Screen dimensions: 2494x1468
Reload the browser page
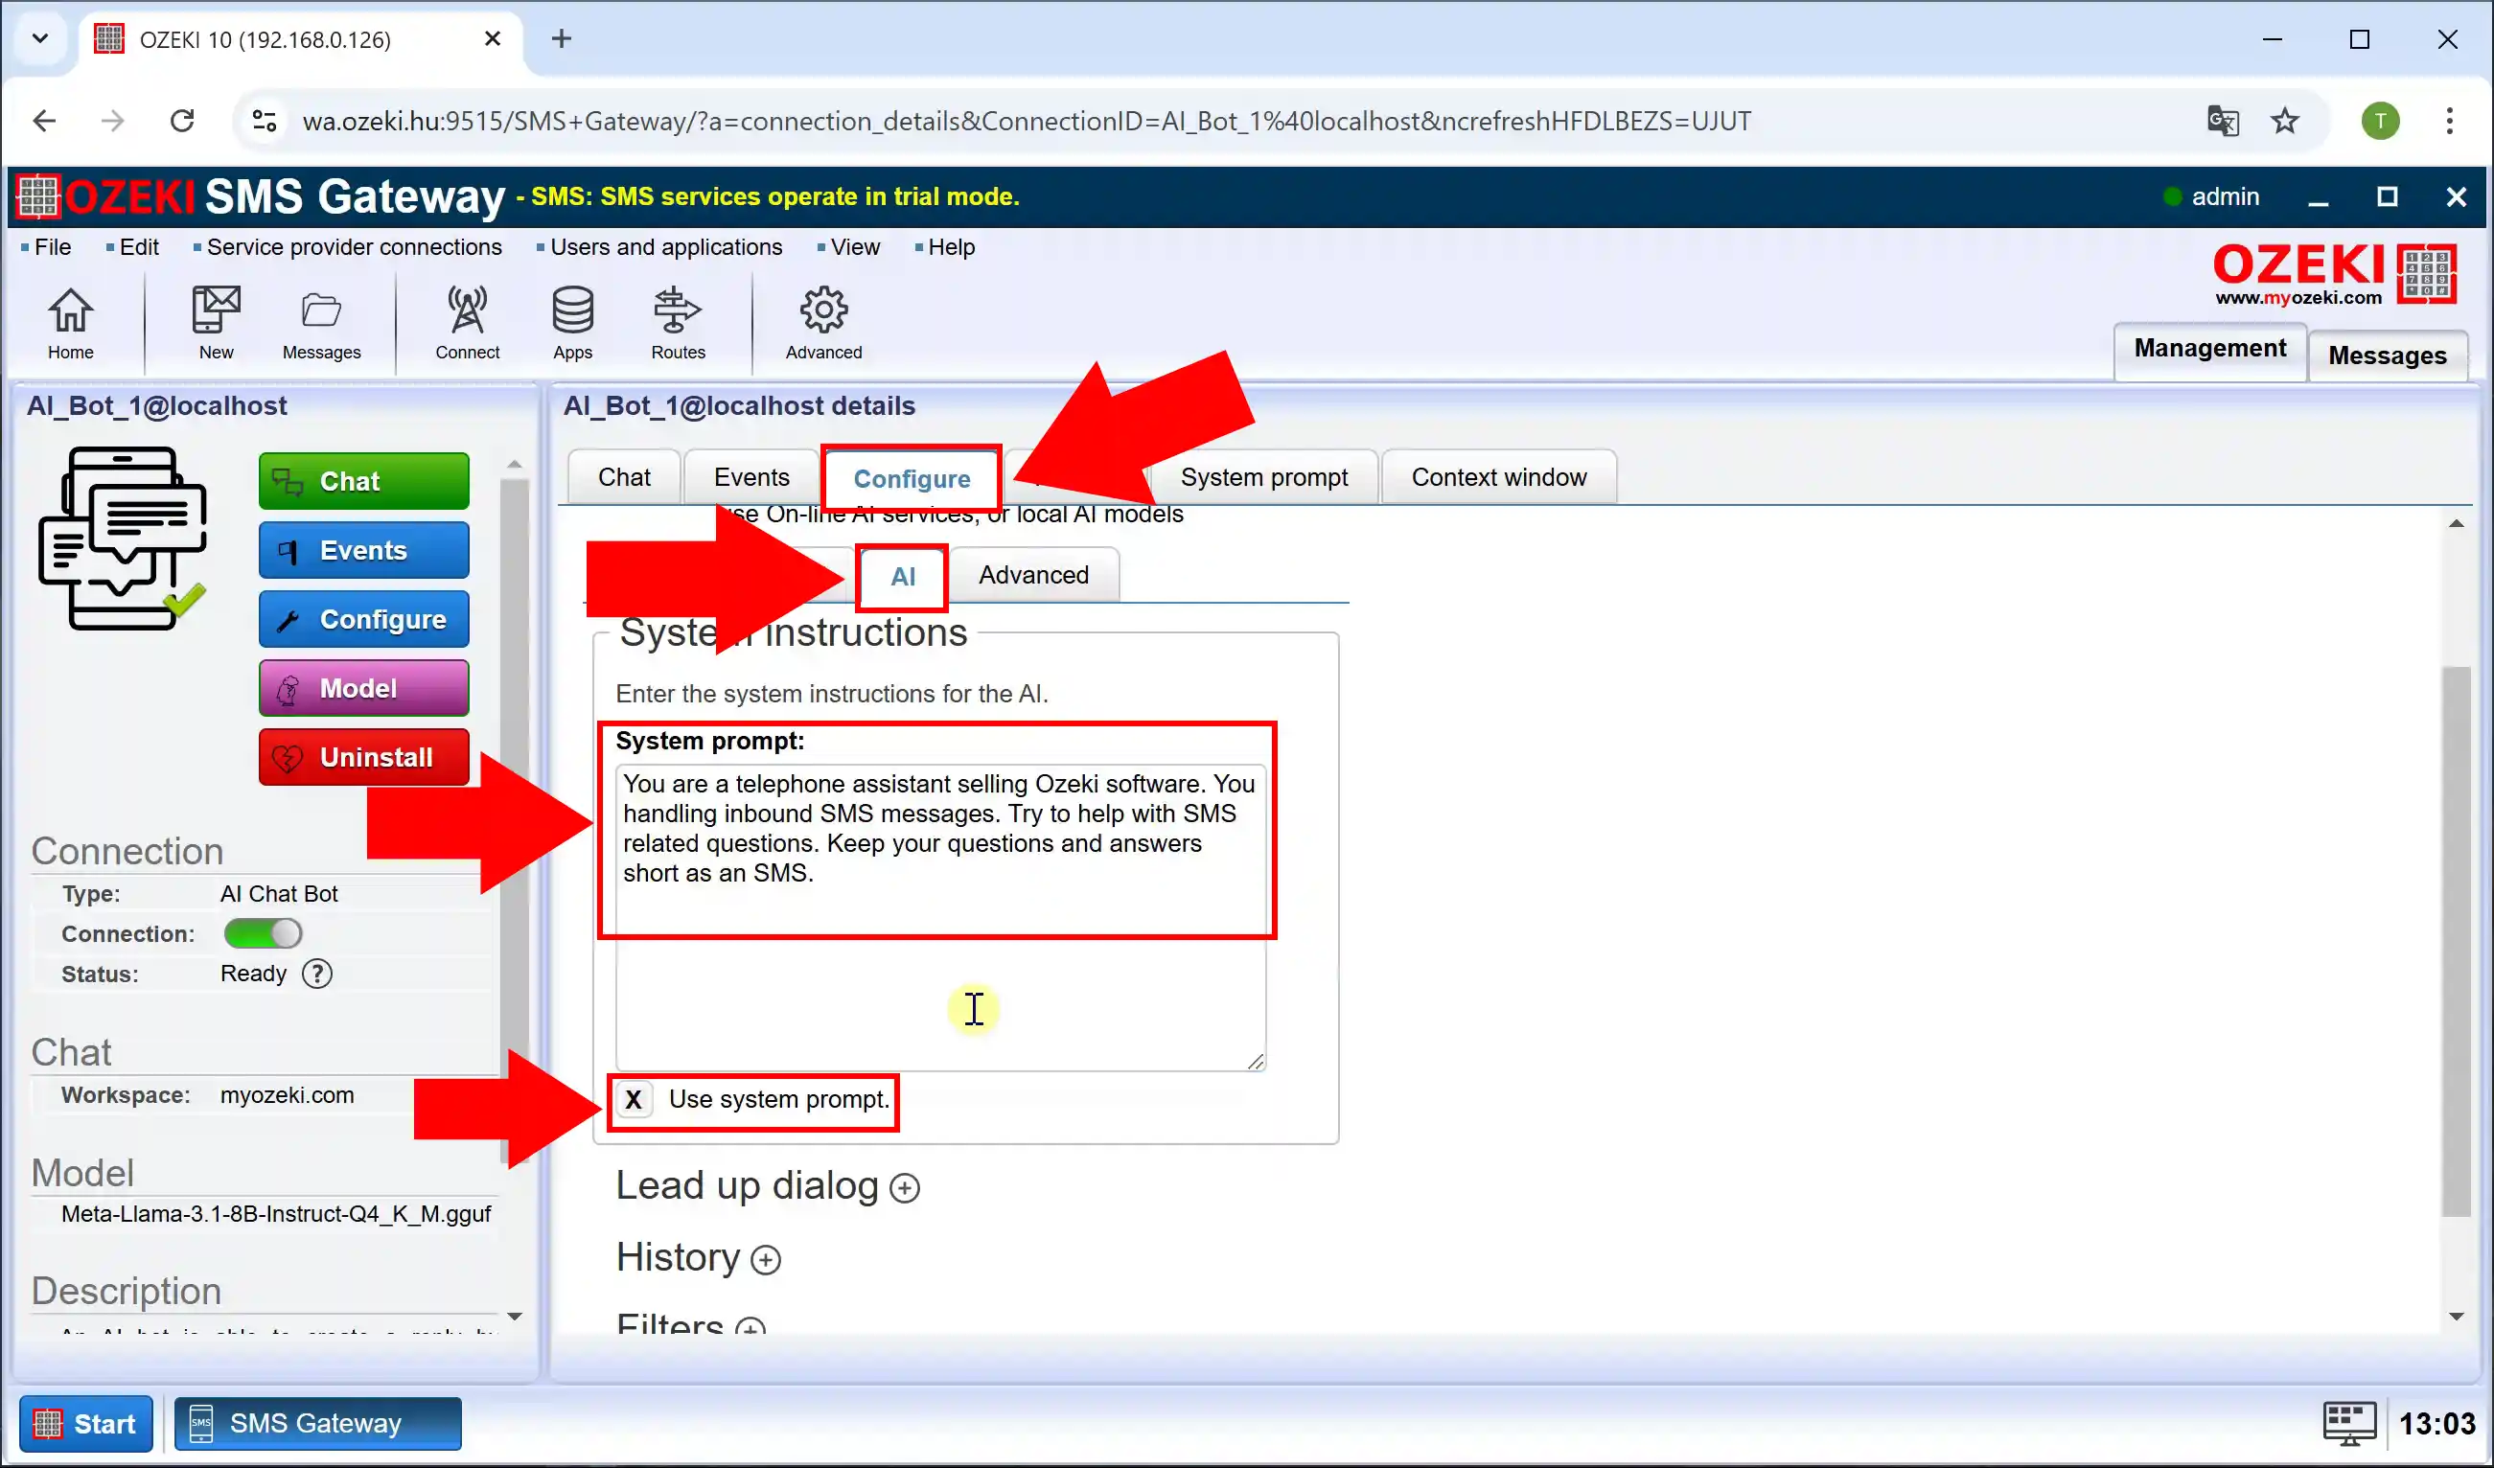tap(182, 121)
